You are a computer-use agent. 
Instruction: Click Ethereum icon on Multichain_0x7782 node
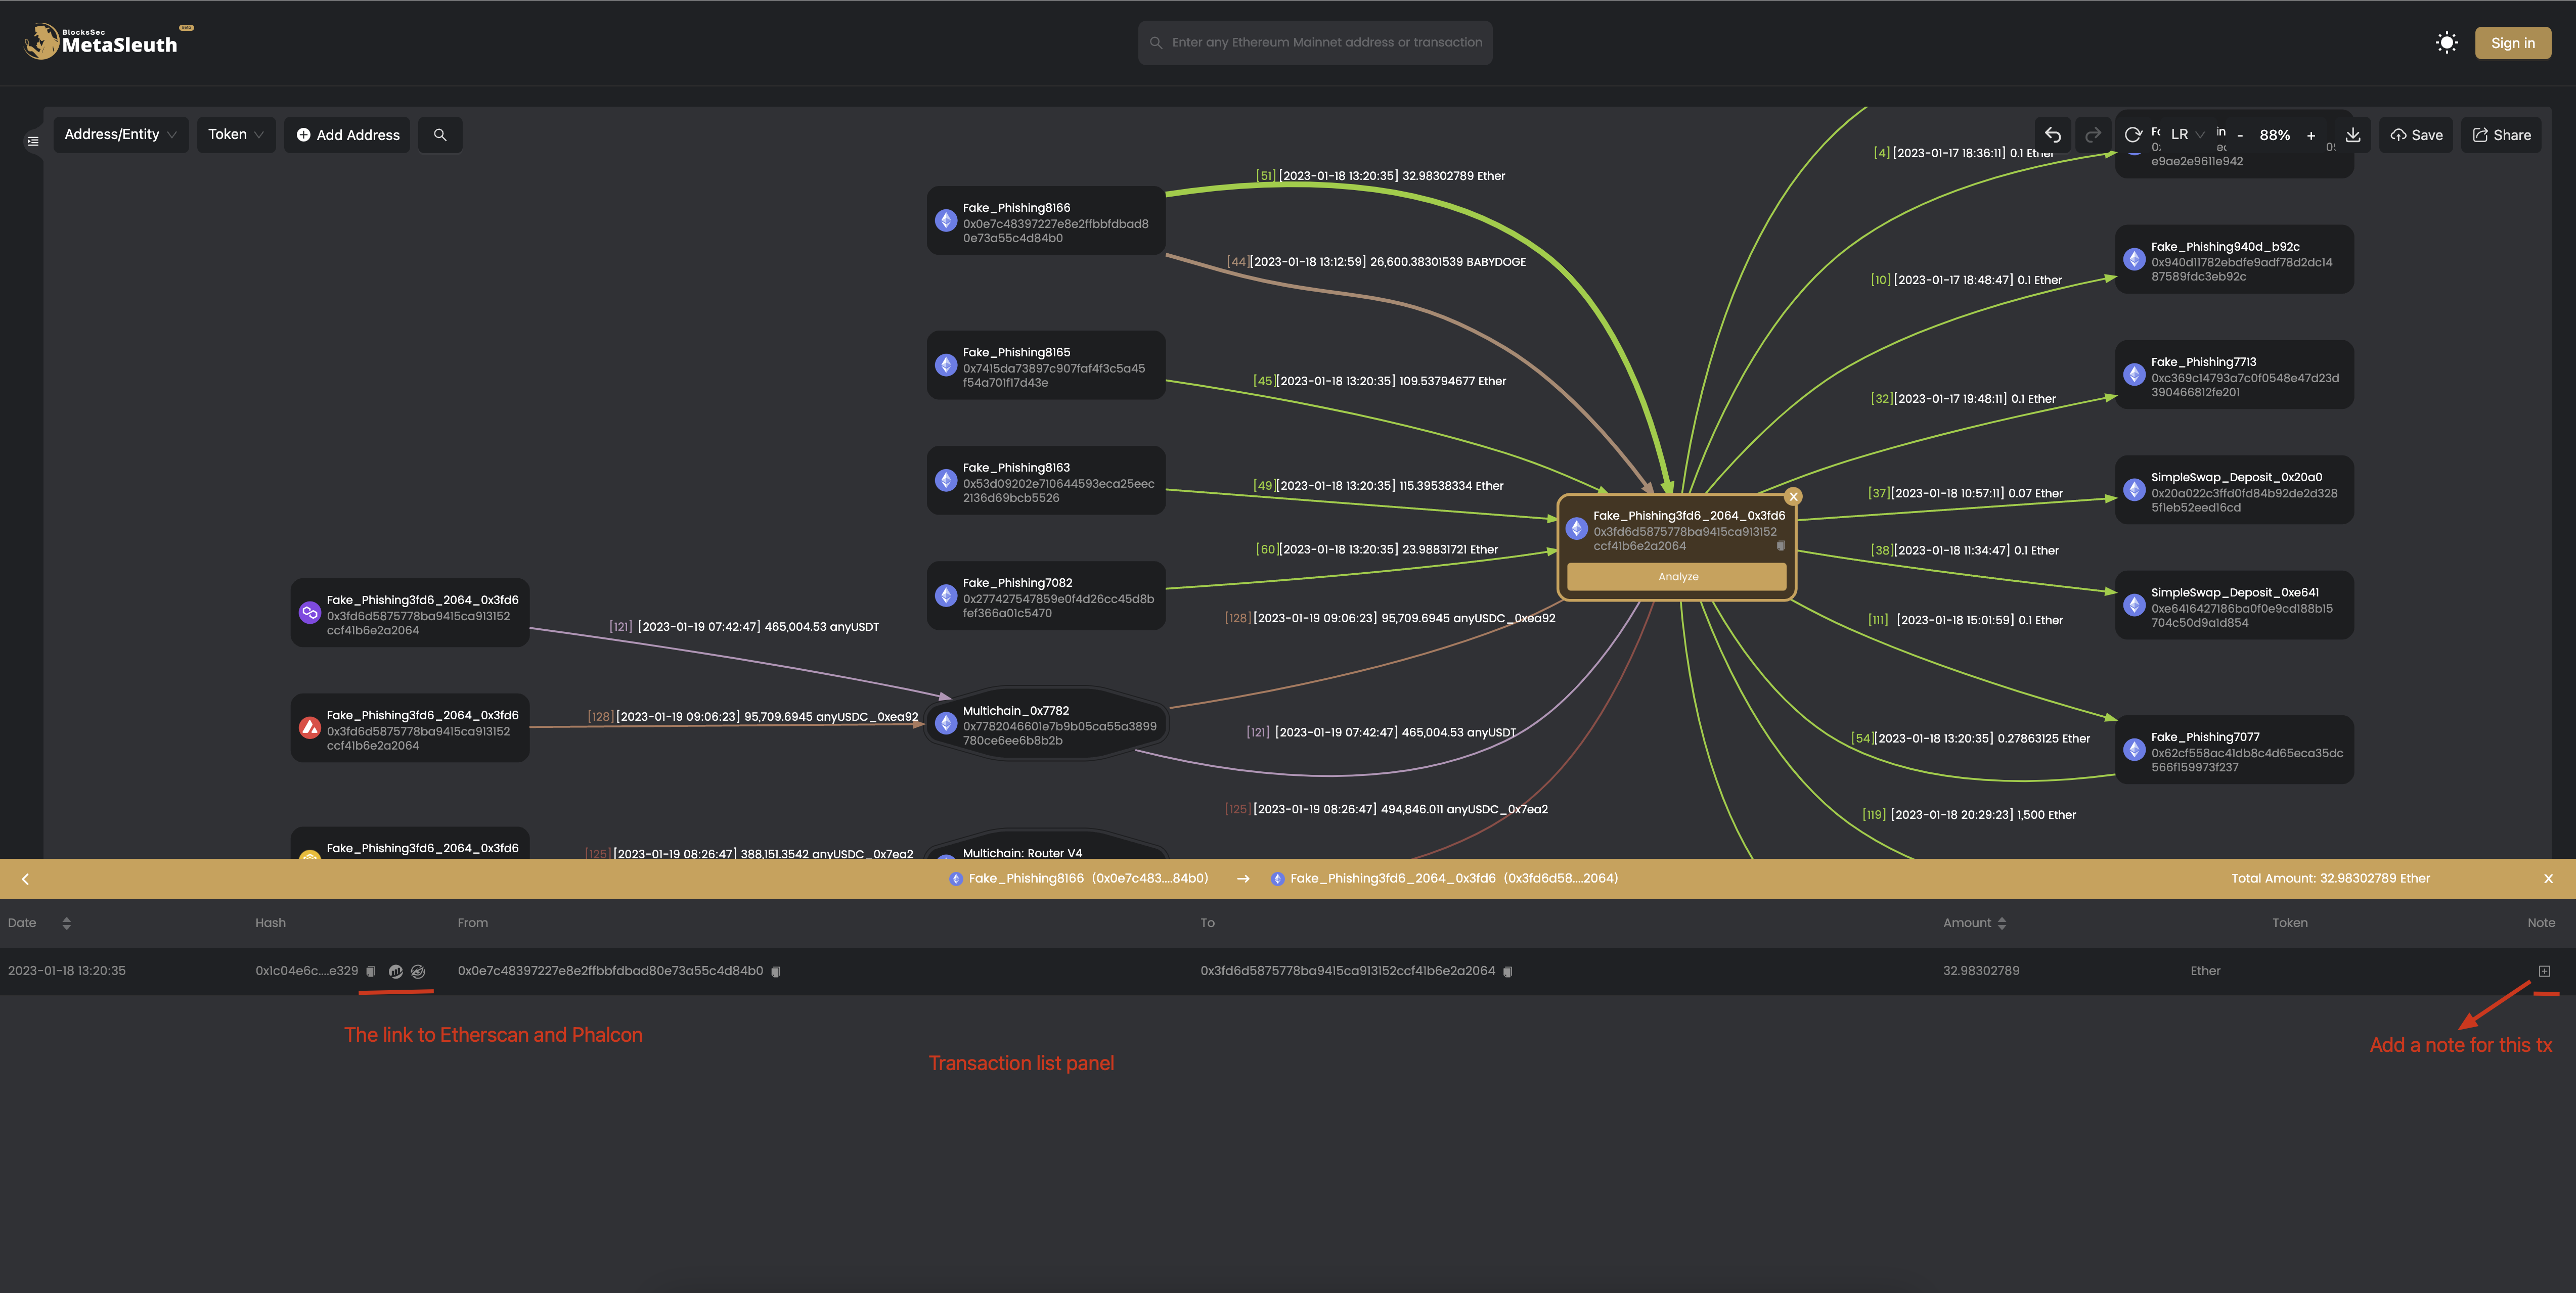tap(946, 723)
